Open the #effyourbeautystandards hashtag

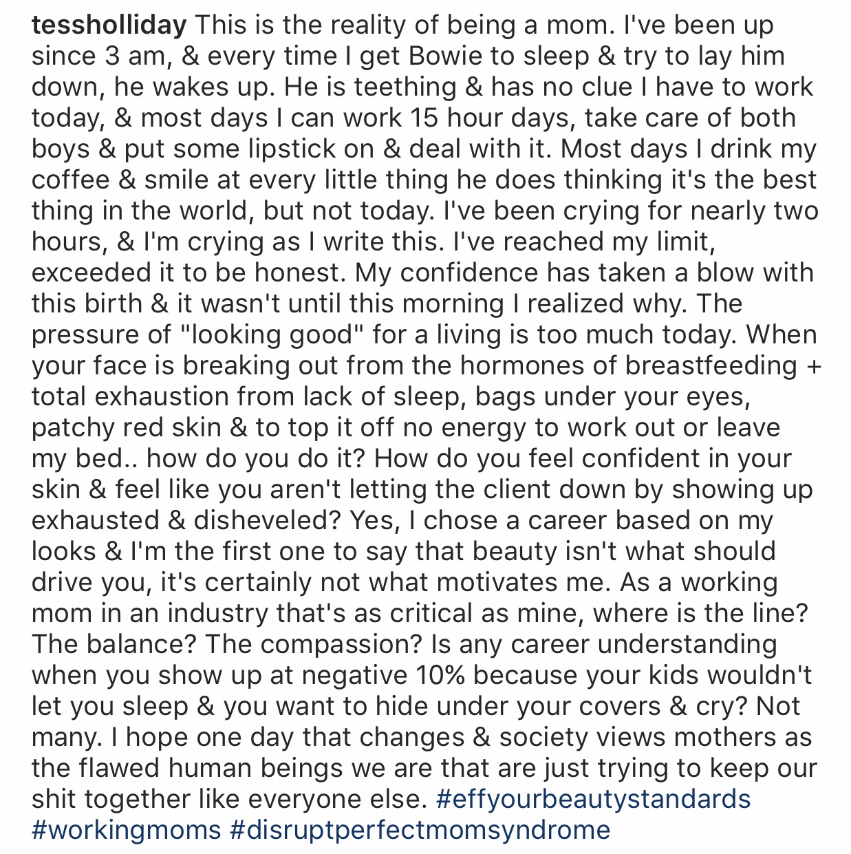(x=593, y=799)
